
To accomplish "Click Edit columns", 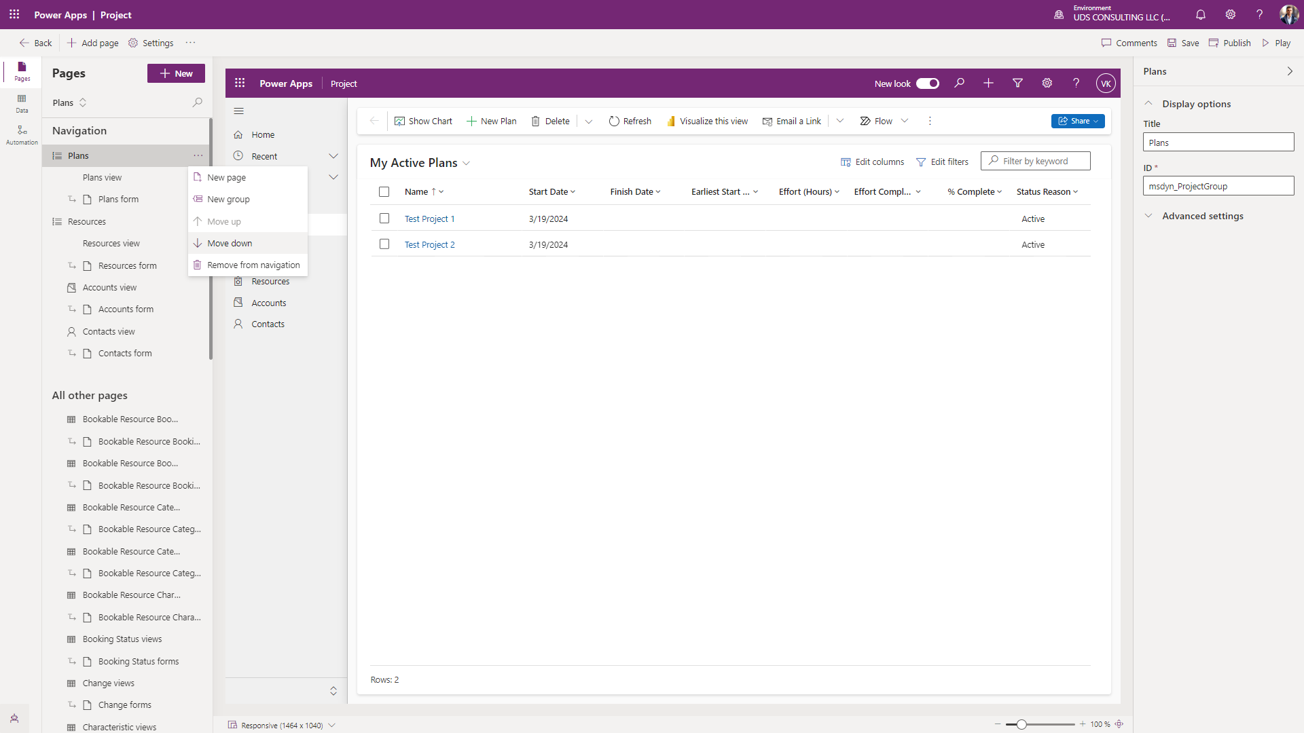I will tap(872, 162).
